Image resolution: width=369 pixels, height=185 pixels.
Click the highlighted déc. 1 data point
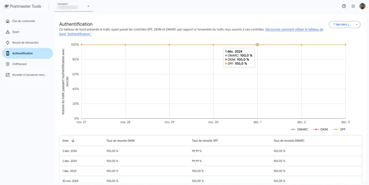[257, 45]
